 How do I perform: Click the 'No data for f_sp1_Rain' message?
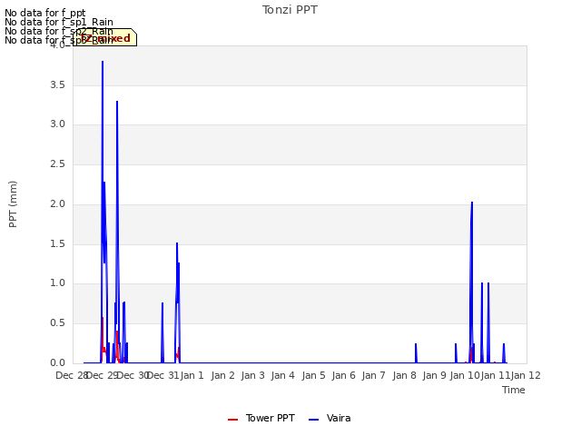(x=59, y=22)
